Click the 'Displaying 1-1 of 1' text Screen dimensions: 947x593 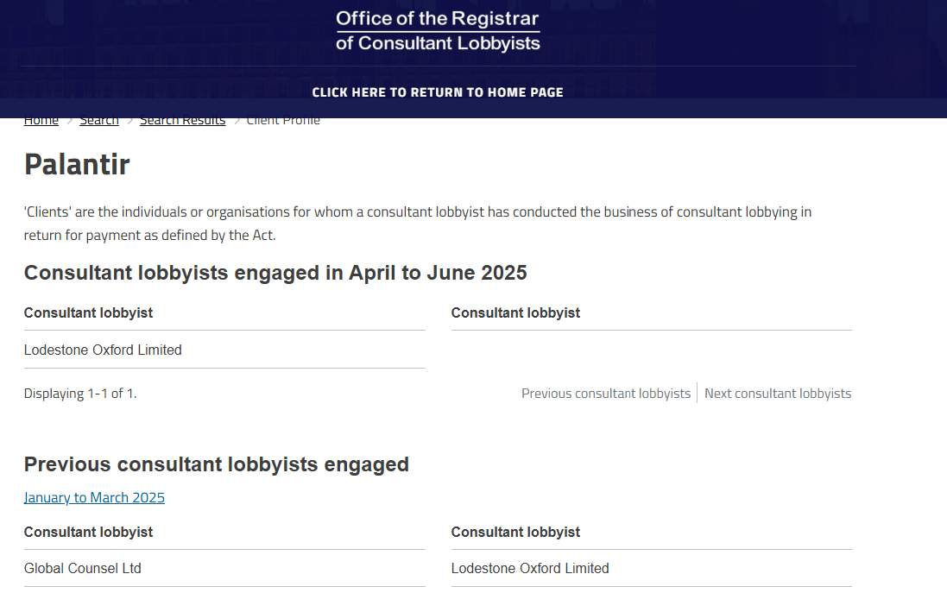80,394
